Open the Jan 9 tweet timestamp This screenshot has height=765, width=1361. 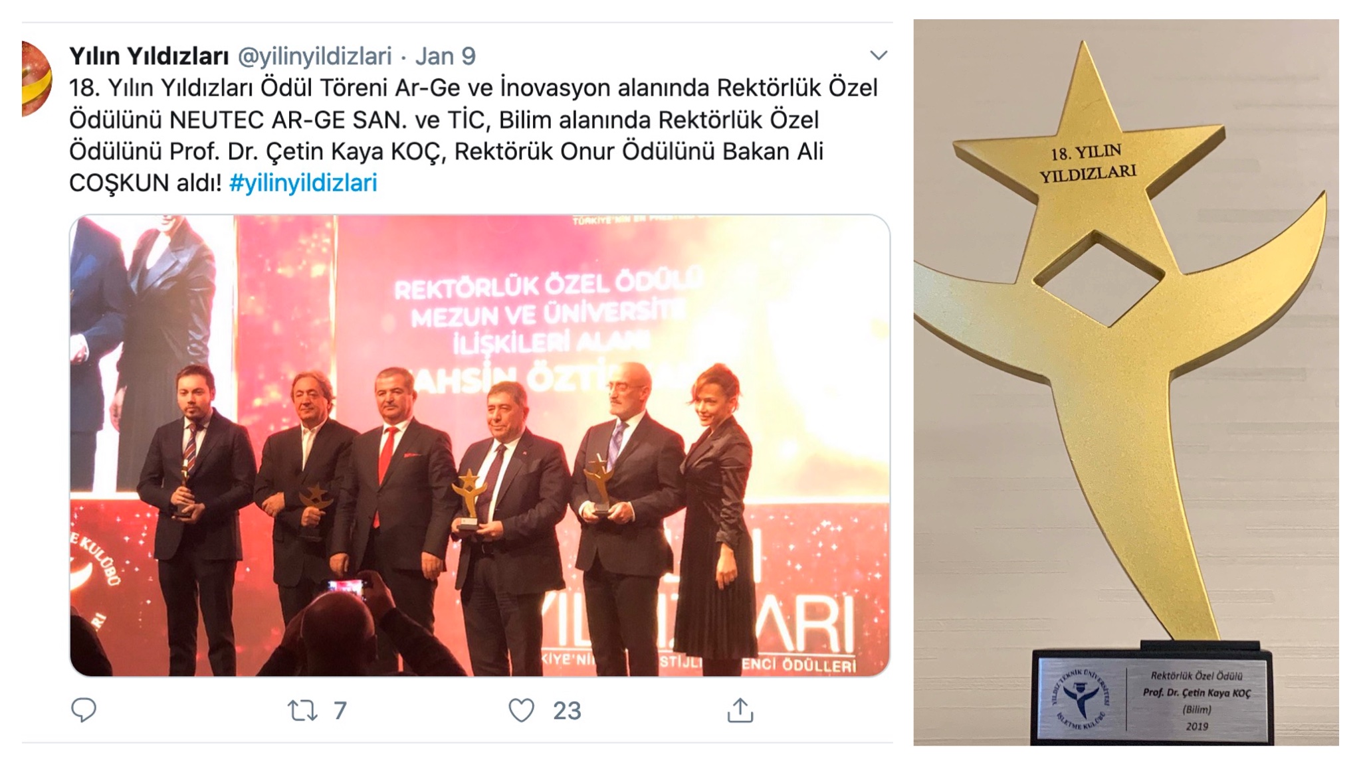point(445,56)
